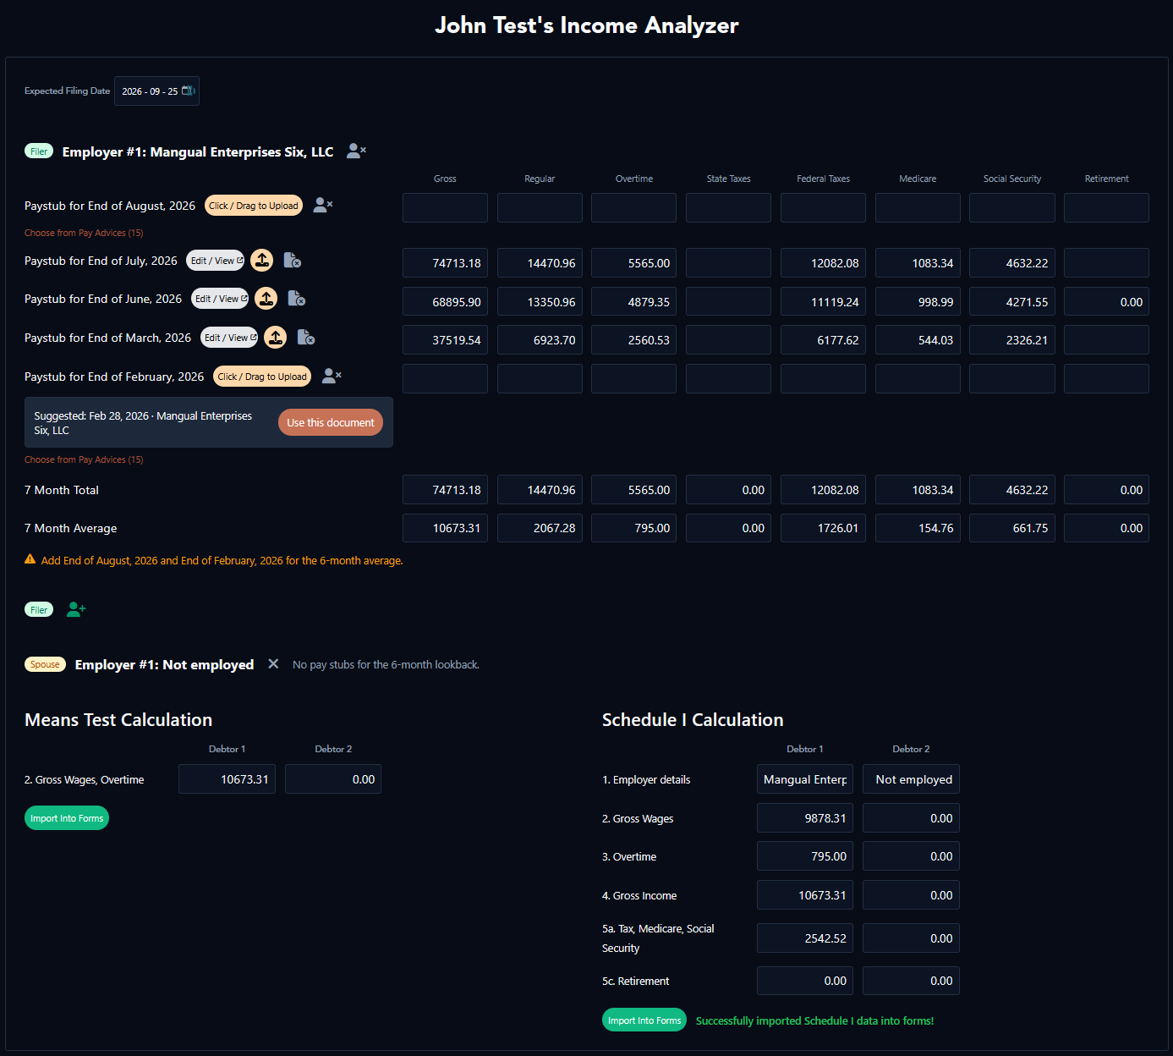Click / Drag to Upload for February paystub

tap(262, 377)
